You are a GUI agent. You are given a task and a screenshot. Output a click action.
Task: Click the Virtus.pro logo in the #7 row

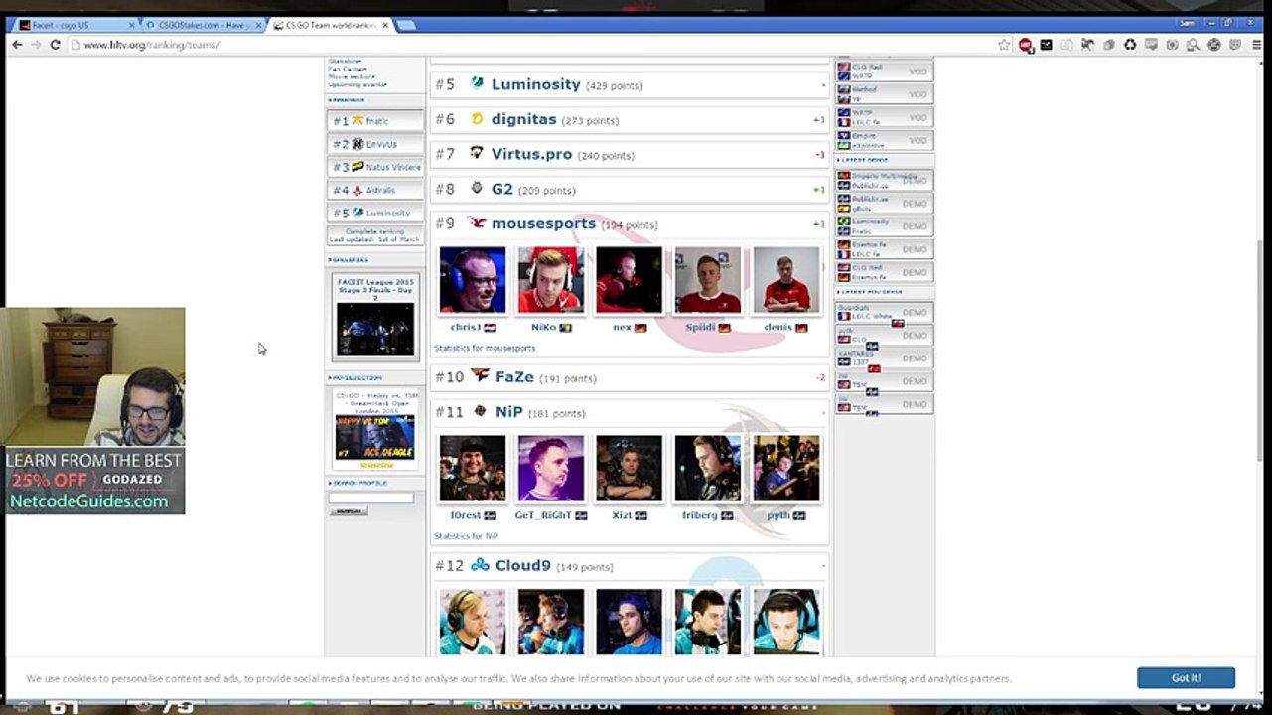point(477,154)
